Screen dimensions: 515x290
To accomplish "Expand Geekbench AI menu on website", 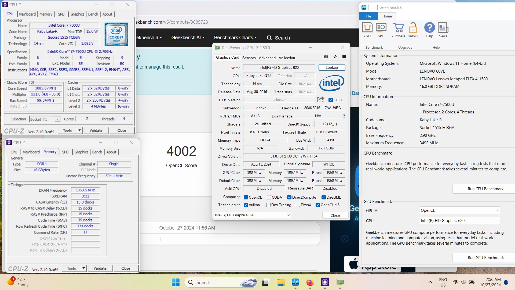I will pyautogui.click(x=188, y=38).
